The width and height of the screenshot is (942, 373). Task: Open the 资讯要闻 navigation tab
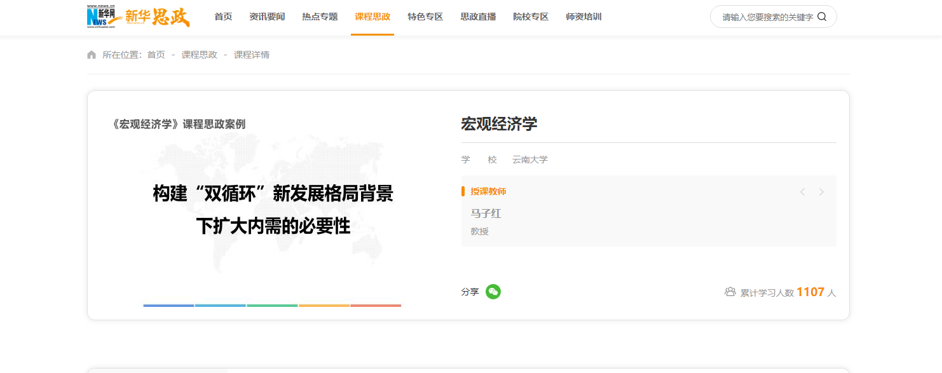267,17
